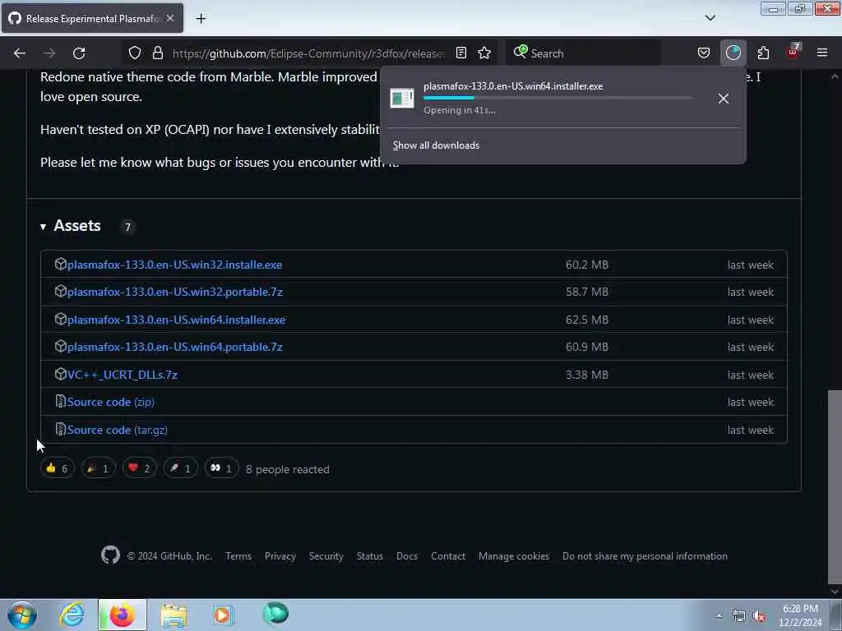Download VC++_UCRT_DLLs.7z

pyautogui.click(x=123, y=375)
